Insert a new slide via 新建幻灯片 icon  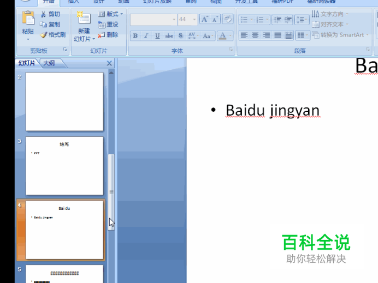click(84, 18)
